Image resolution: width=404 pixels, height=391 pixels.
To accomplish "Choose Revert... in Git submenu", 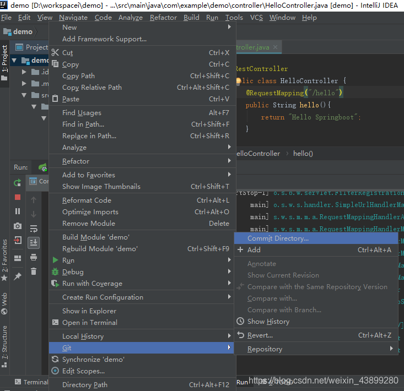I will tap(316, 335).
